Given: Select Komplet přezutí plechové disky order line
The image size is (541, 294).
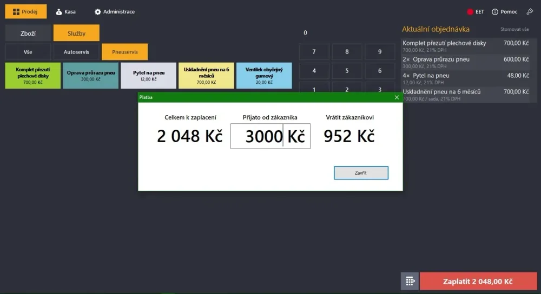Looking at the screenshot, I should [466, 46].
